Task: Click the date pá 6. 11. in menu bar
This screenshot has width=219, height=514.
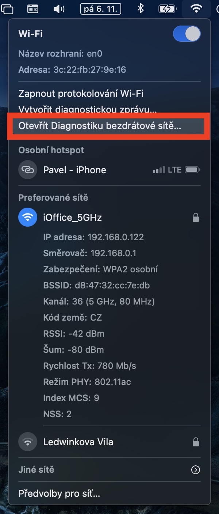Action: 101,9
